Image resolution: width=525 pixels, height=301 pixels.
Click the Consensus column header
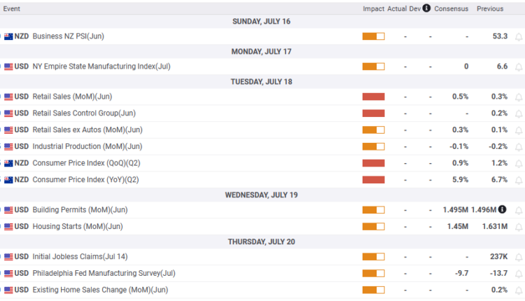(x=451, y=8)
